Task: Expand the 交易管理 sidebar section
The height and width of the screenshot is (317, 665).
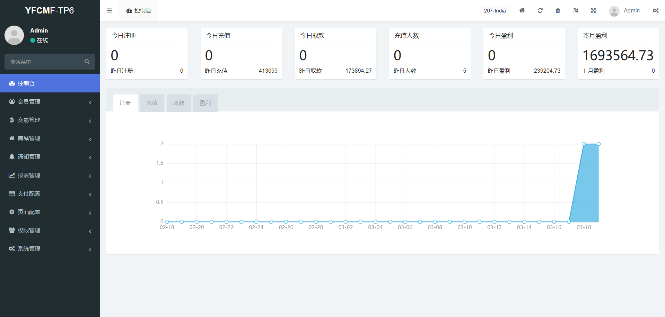Action: (50, 120)
